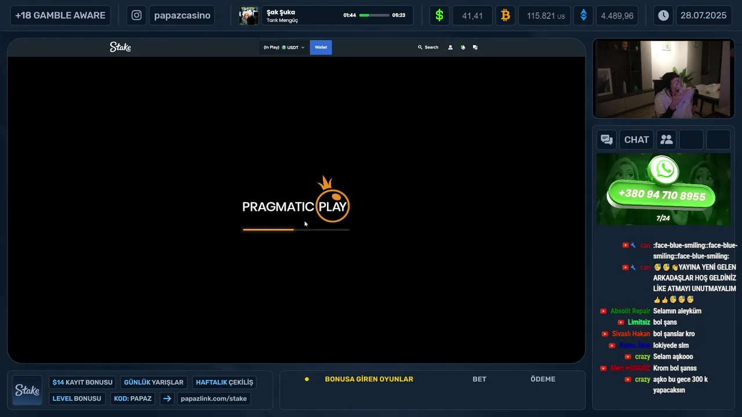Click chat username Limitsiz
742x417 pixels.
pos(639,323)
